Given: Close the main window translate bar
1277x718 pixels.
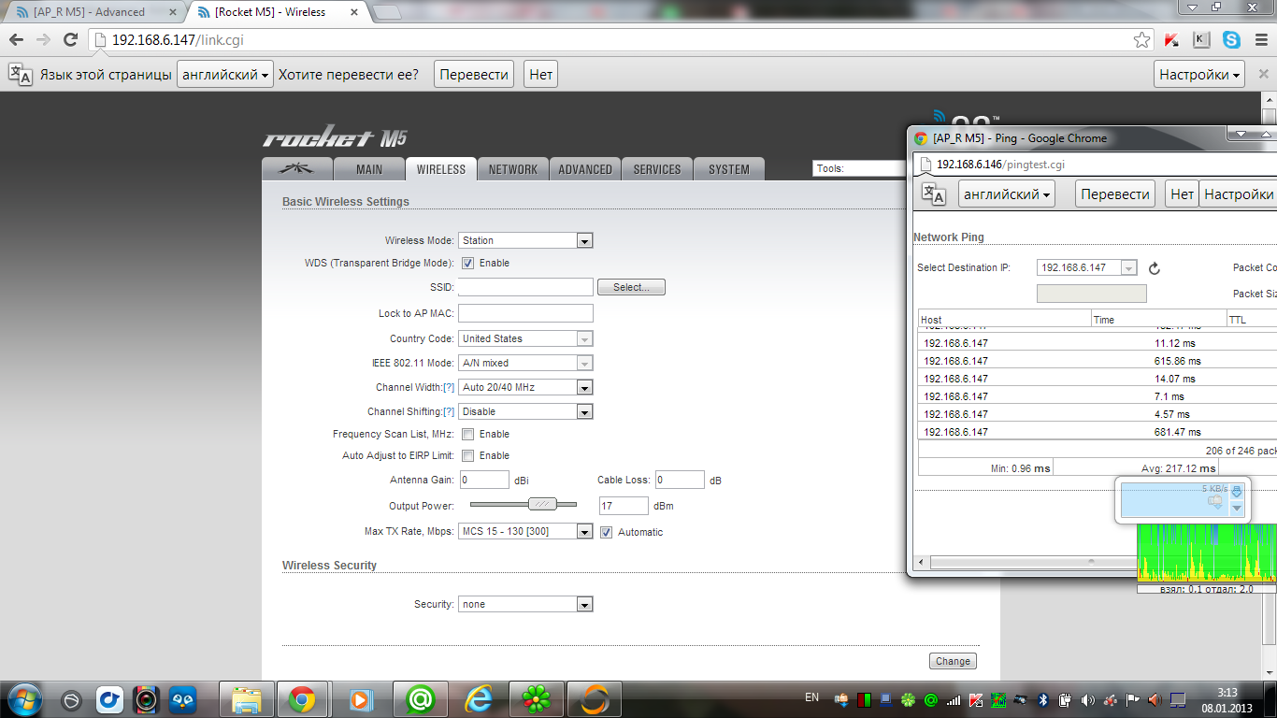Looking at the screenshot, I should (1262, 75).
